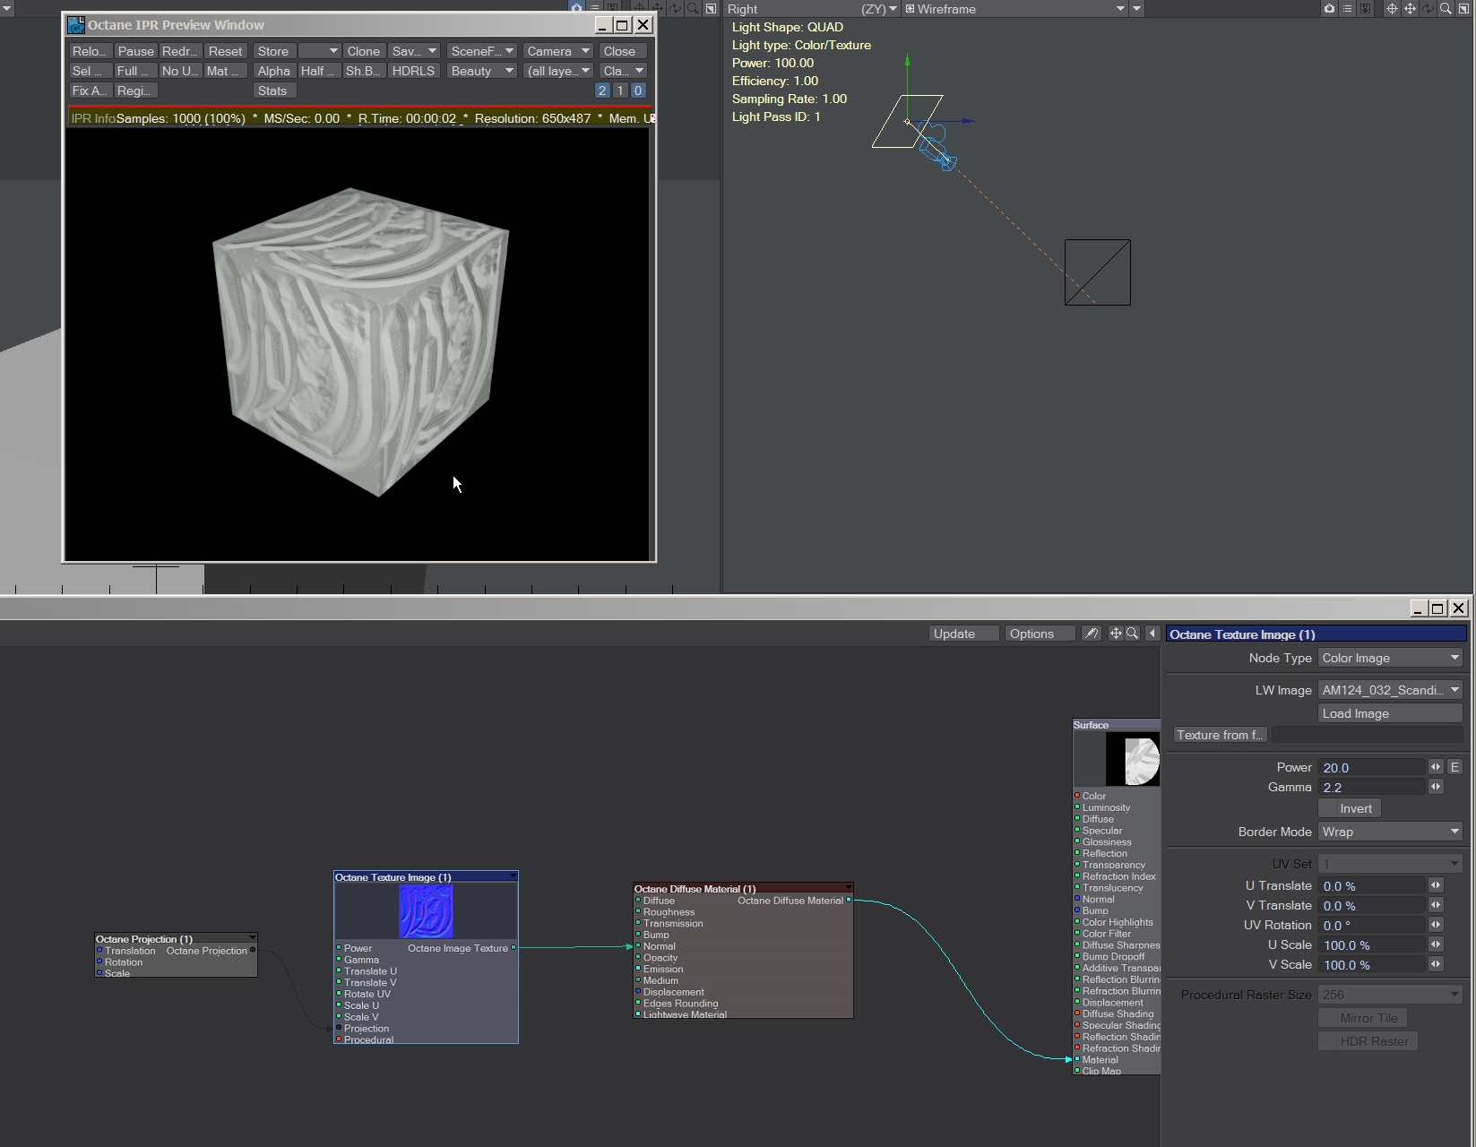1476x1147 pixels.
Task: Collapse the properties panel with left arrow icon
Action: pyautogui.click(x=1152, y=634)
